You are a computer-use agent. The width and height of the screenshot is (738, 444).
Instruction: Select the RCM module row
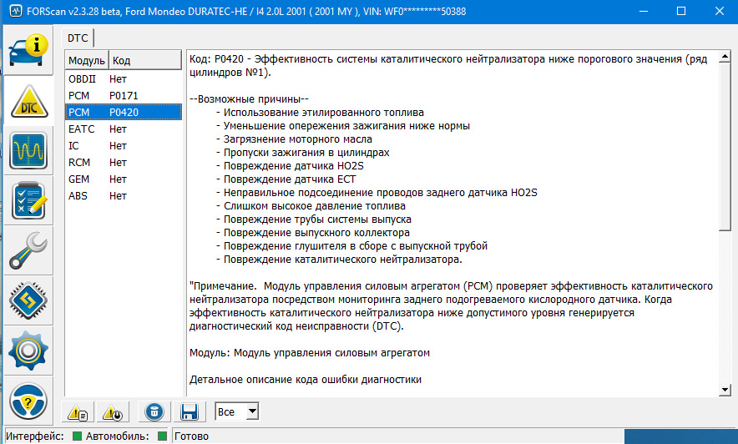(124, 162)
